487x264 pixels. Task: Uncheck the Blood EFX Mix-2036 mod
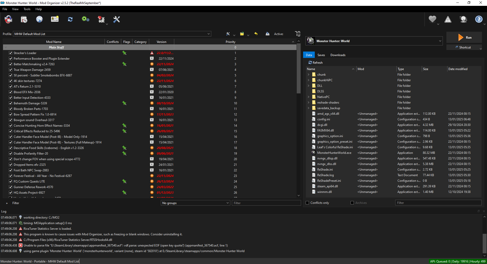tap(11, 92)
